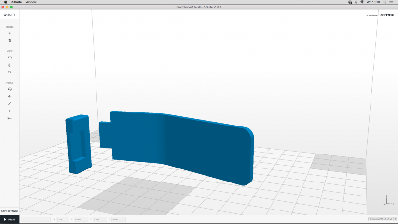Choose the rotate model tool under TOOLS
Image resolution: width=398 pixels, height=224 pixels.
coord(10,89)
